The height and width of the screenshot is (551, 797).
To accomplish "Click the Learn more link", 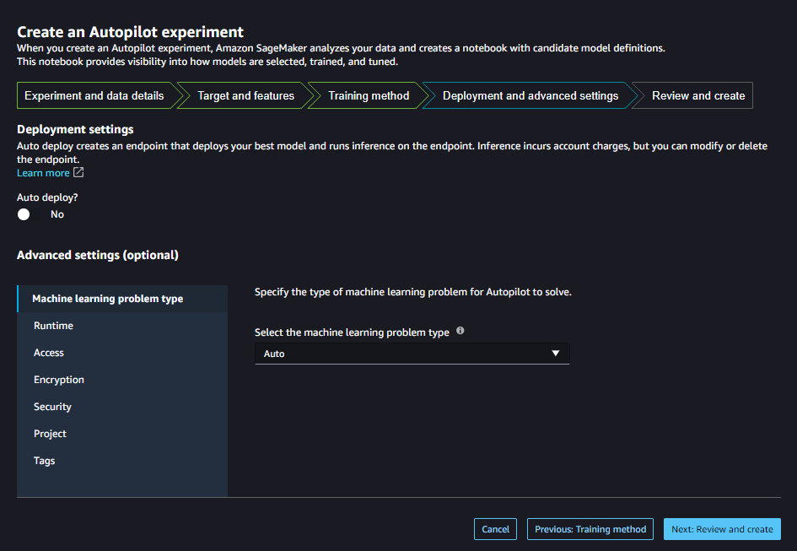I will click(x=44, y=172).
